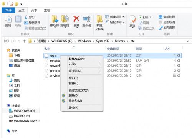Expand the 7-Zip submenu arrow
The image size is (192, 138).
tap(99, 64)
